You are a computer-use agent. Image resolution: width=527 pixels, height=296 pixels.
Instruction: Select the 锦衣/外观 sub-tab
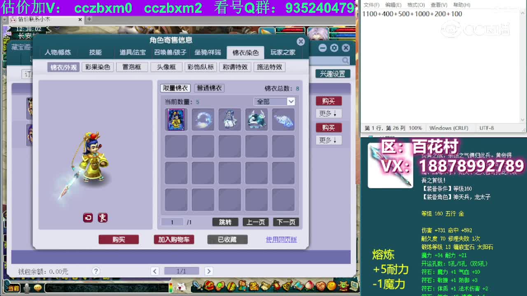pyautogui.click(x=63, y=67)
